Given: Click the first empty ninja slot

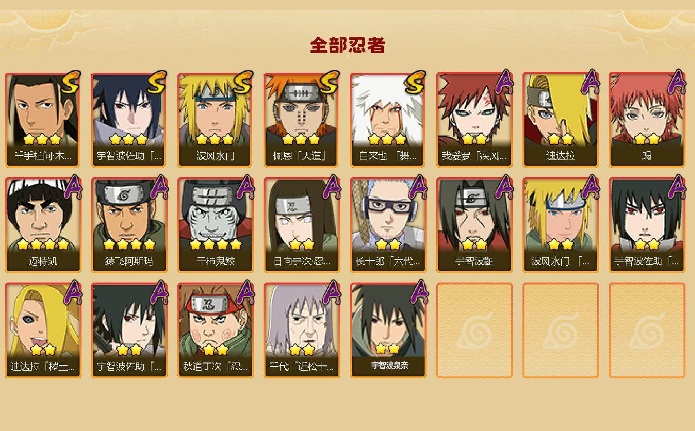Looking at the screenshot, I should (x=475, y=330).
